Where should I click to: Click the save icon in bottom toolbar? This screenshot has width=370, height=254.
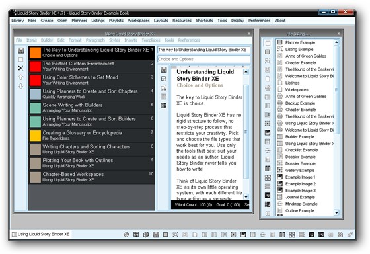point(156,235)
